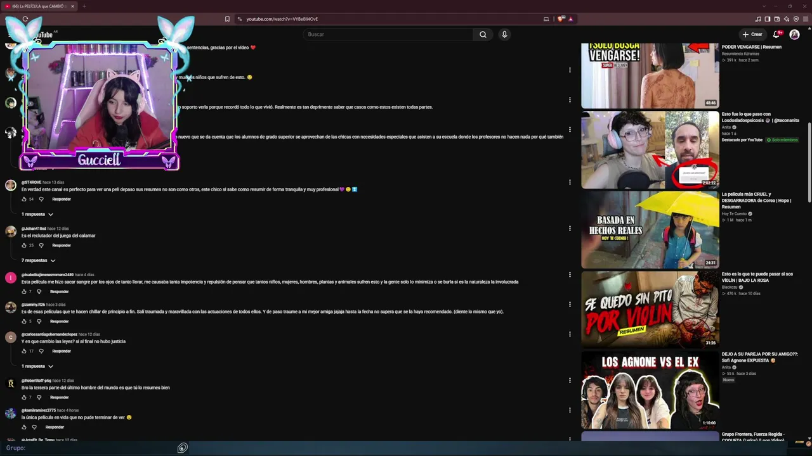Image resolution: width=812 pixels, height=456 pixels.
Task: Click the YouTube search magnifier button
Action: point(483,34)
